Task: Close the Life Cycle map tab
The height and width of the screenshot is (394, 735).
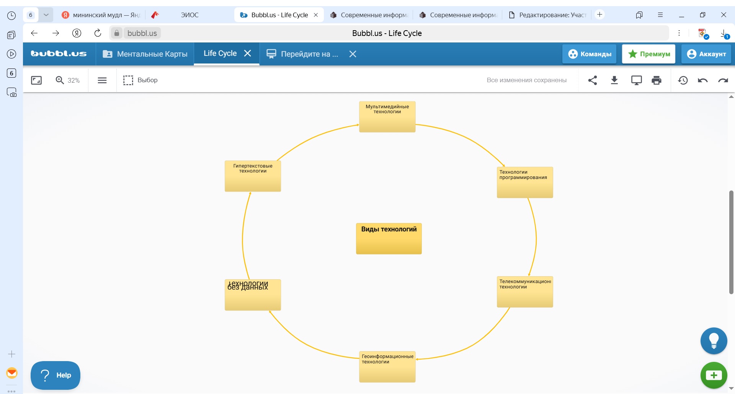Action: tap(248, 53)
